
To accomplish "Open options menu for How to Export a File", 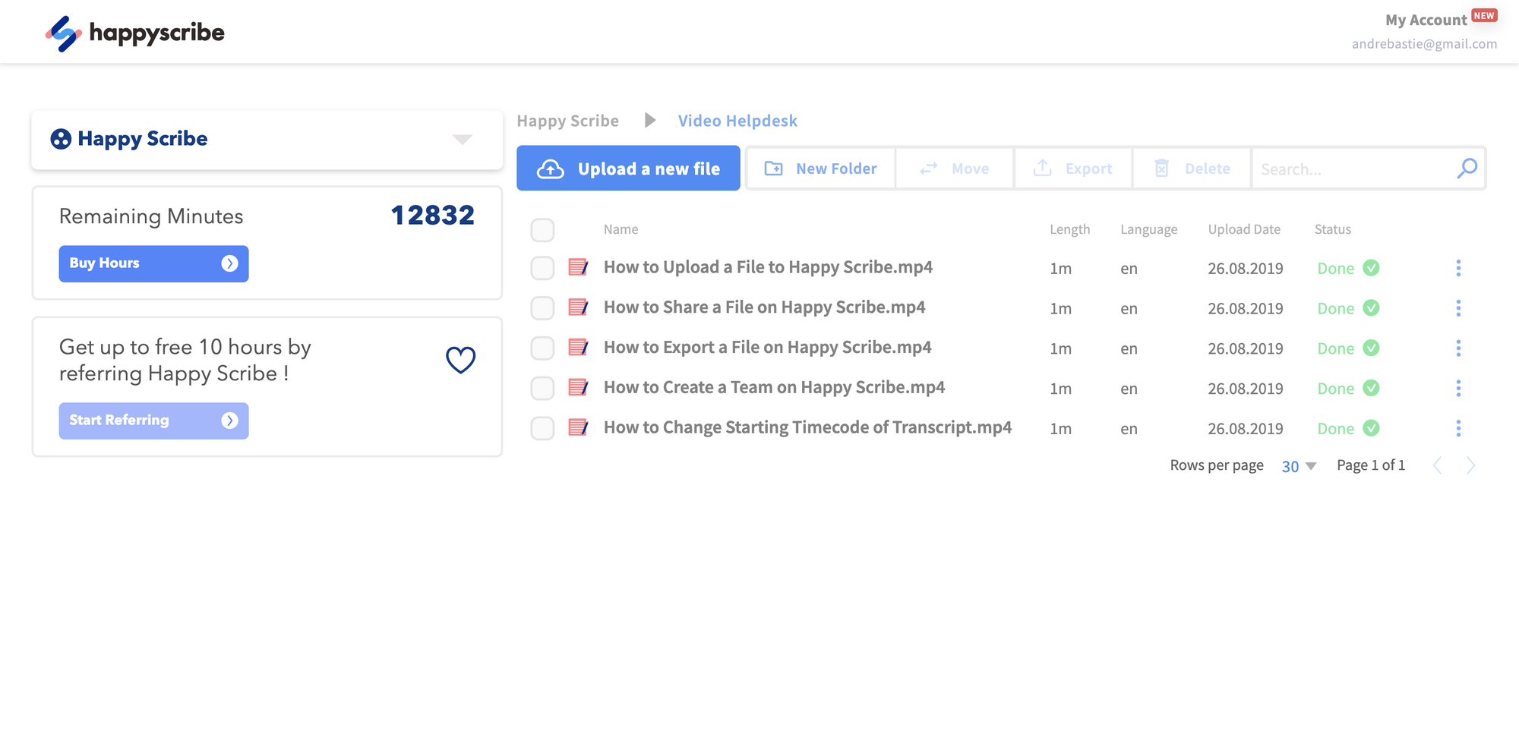I will coord(1458,348).
